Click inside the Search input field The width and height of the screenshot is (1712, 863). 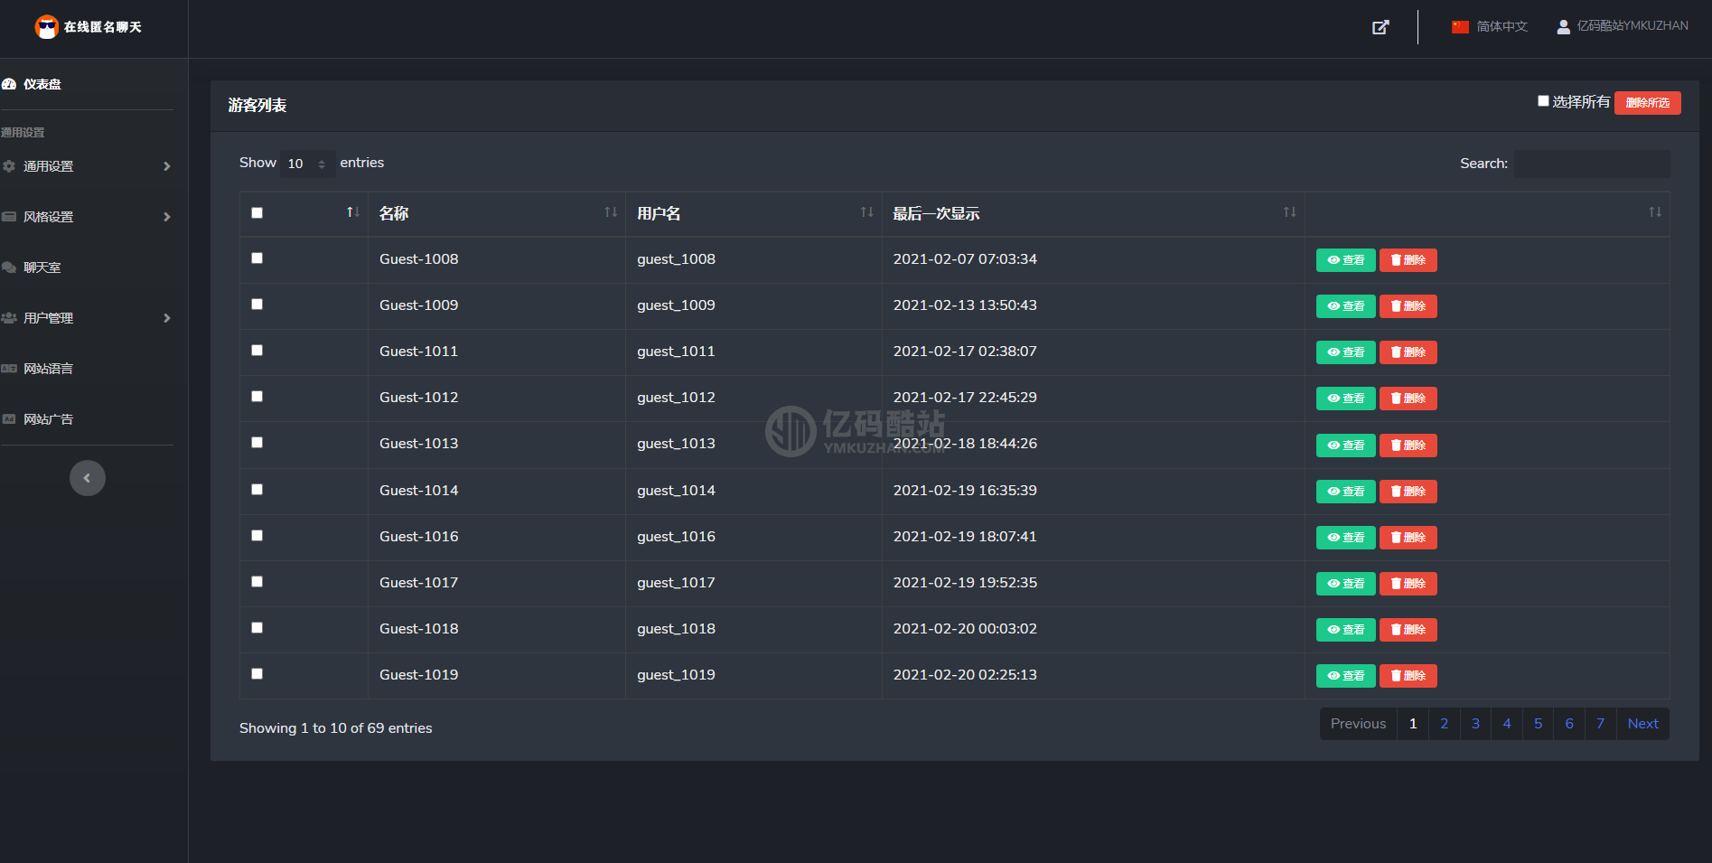(1592, 164)
